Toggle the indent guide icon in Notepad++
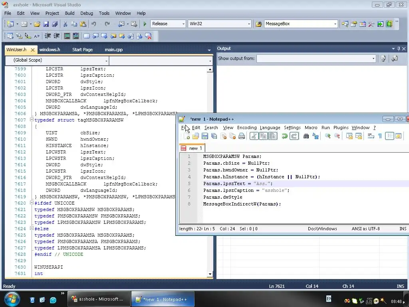The width and height of the screenshot is (409, 307). coord(389,136)
